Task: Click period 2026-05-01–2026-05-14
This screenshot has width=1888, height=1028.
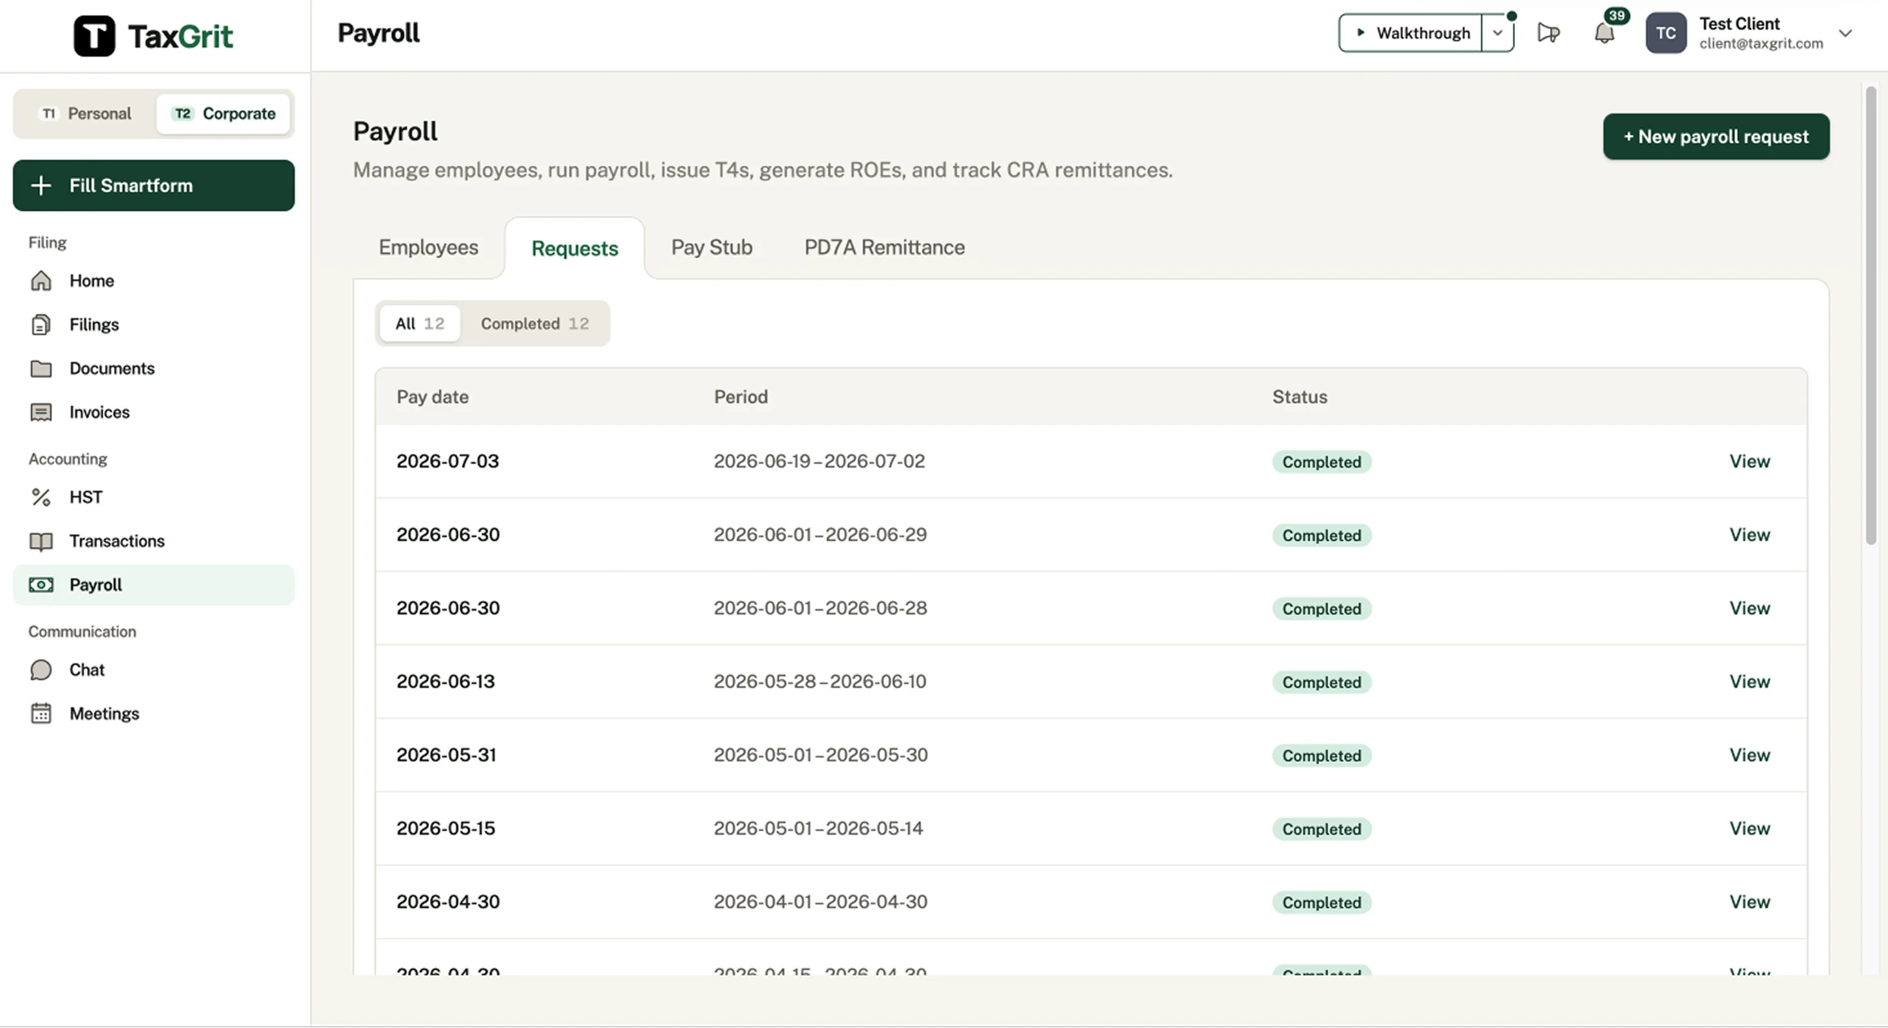Action: pyautogui.click(x=818, y=828)
